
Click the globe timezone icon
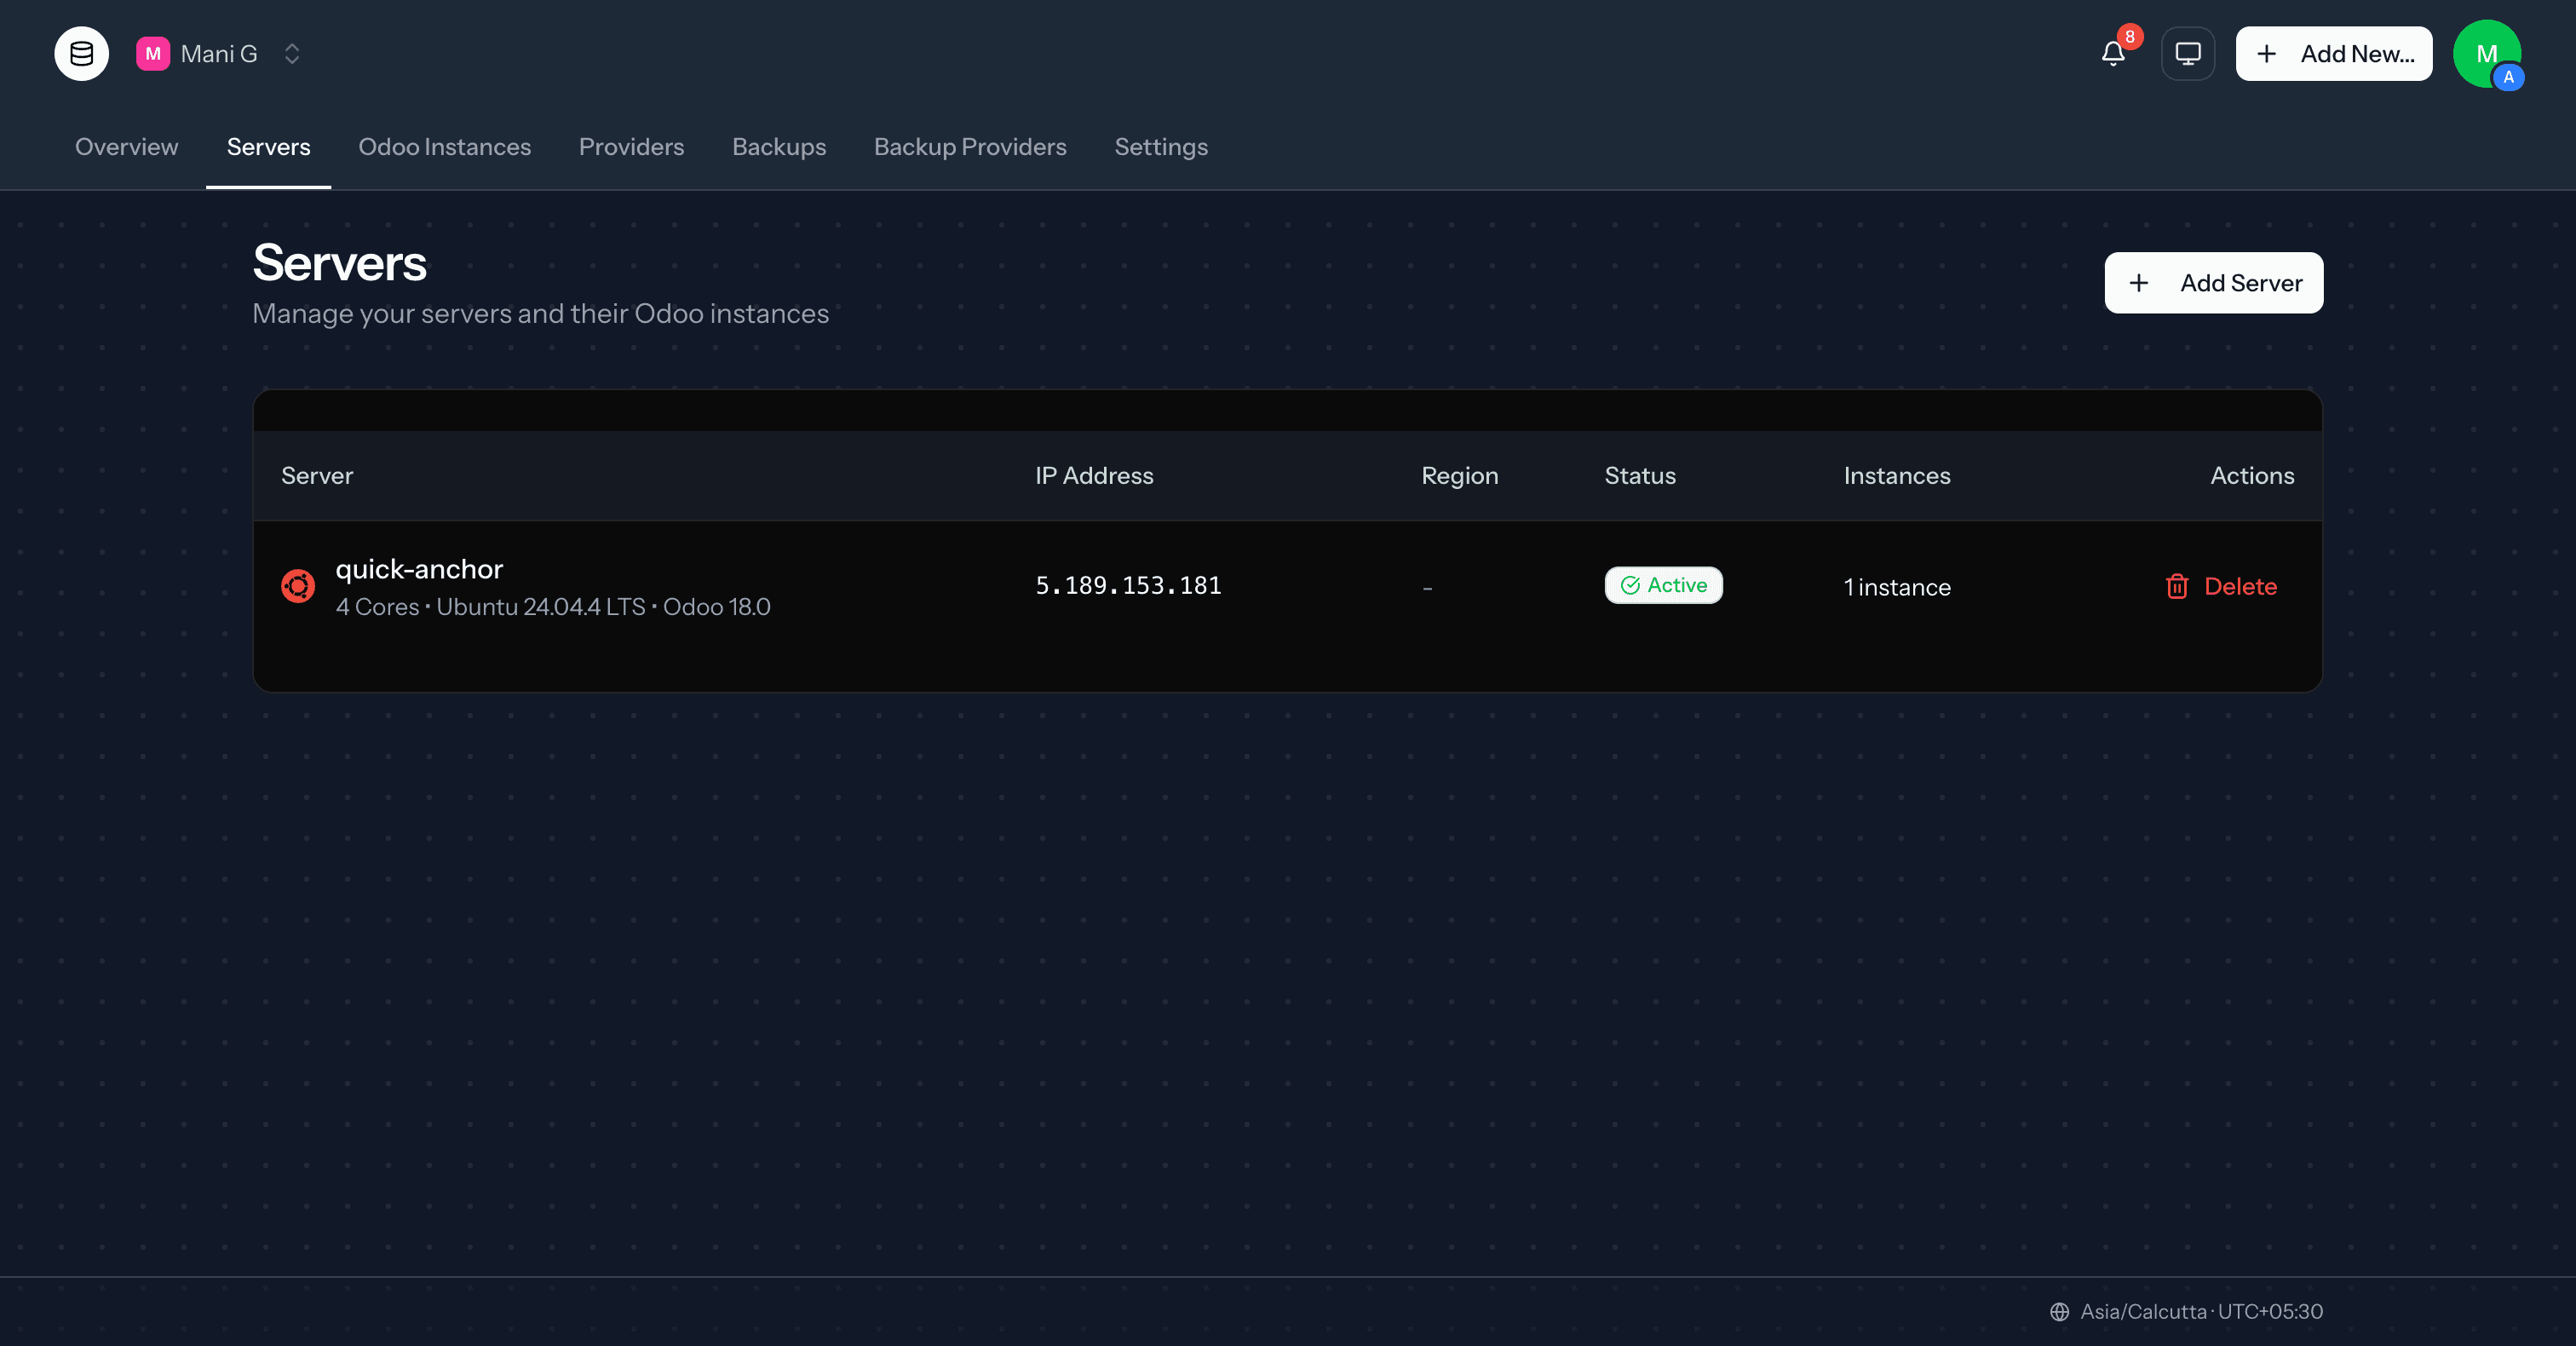[x=2059, y=1311]
